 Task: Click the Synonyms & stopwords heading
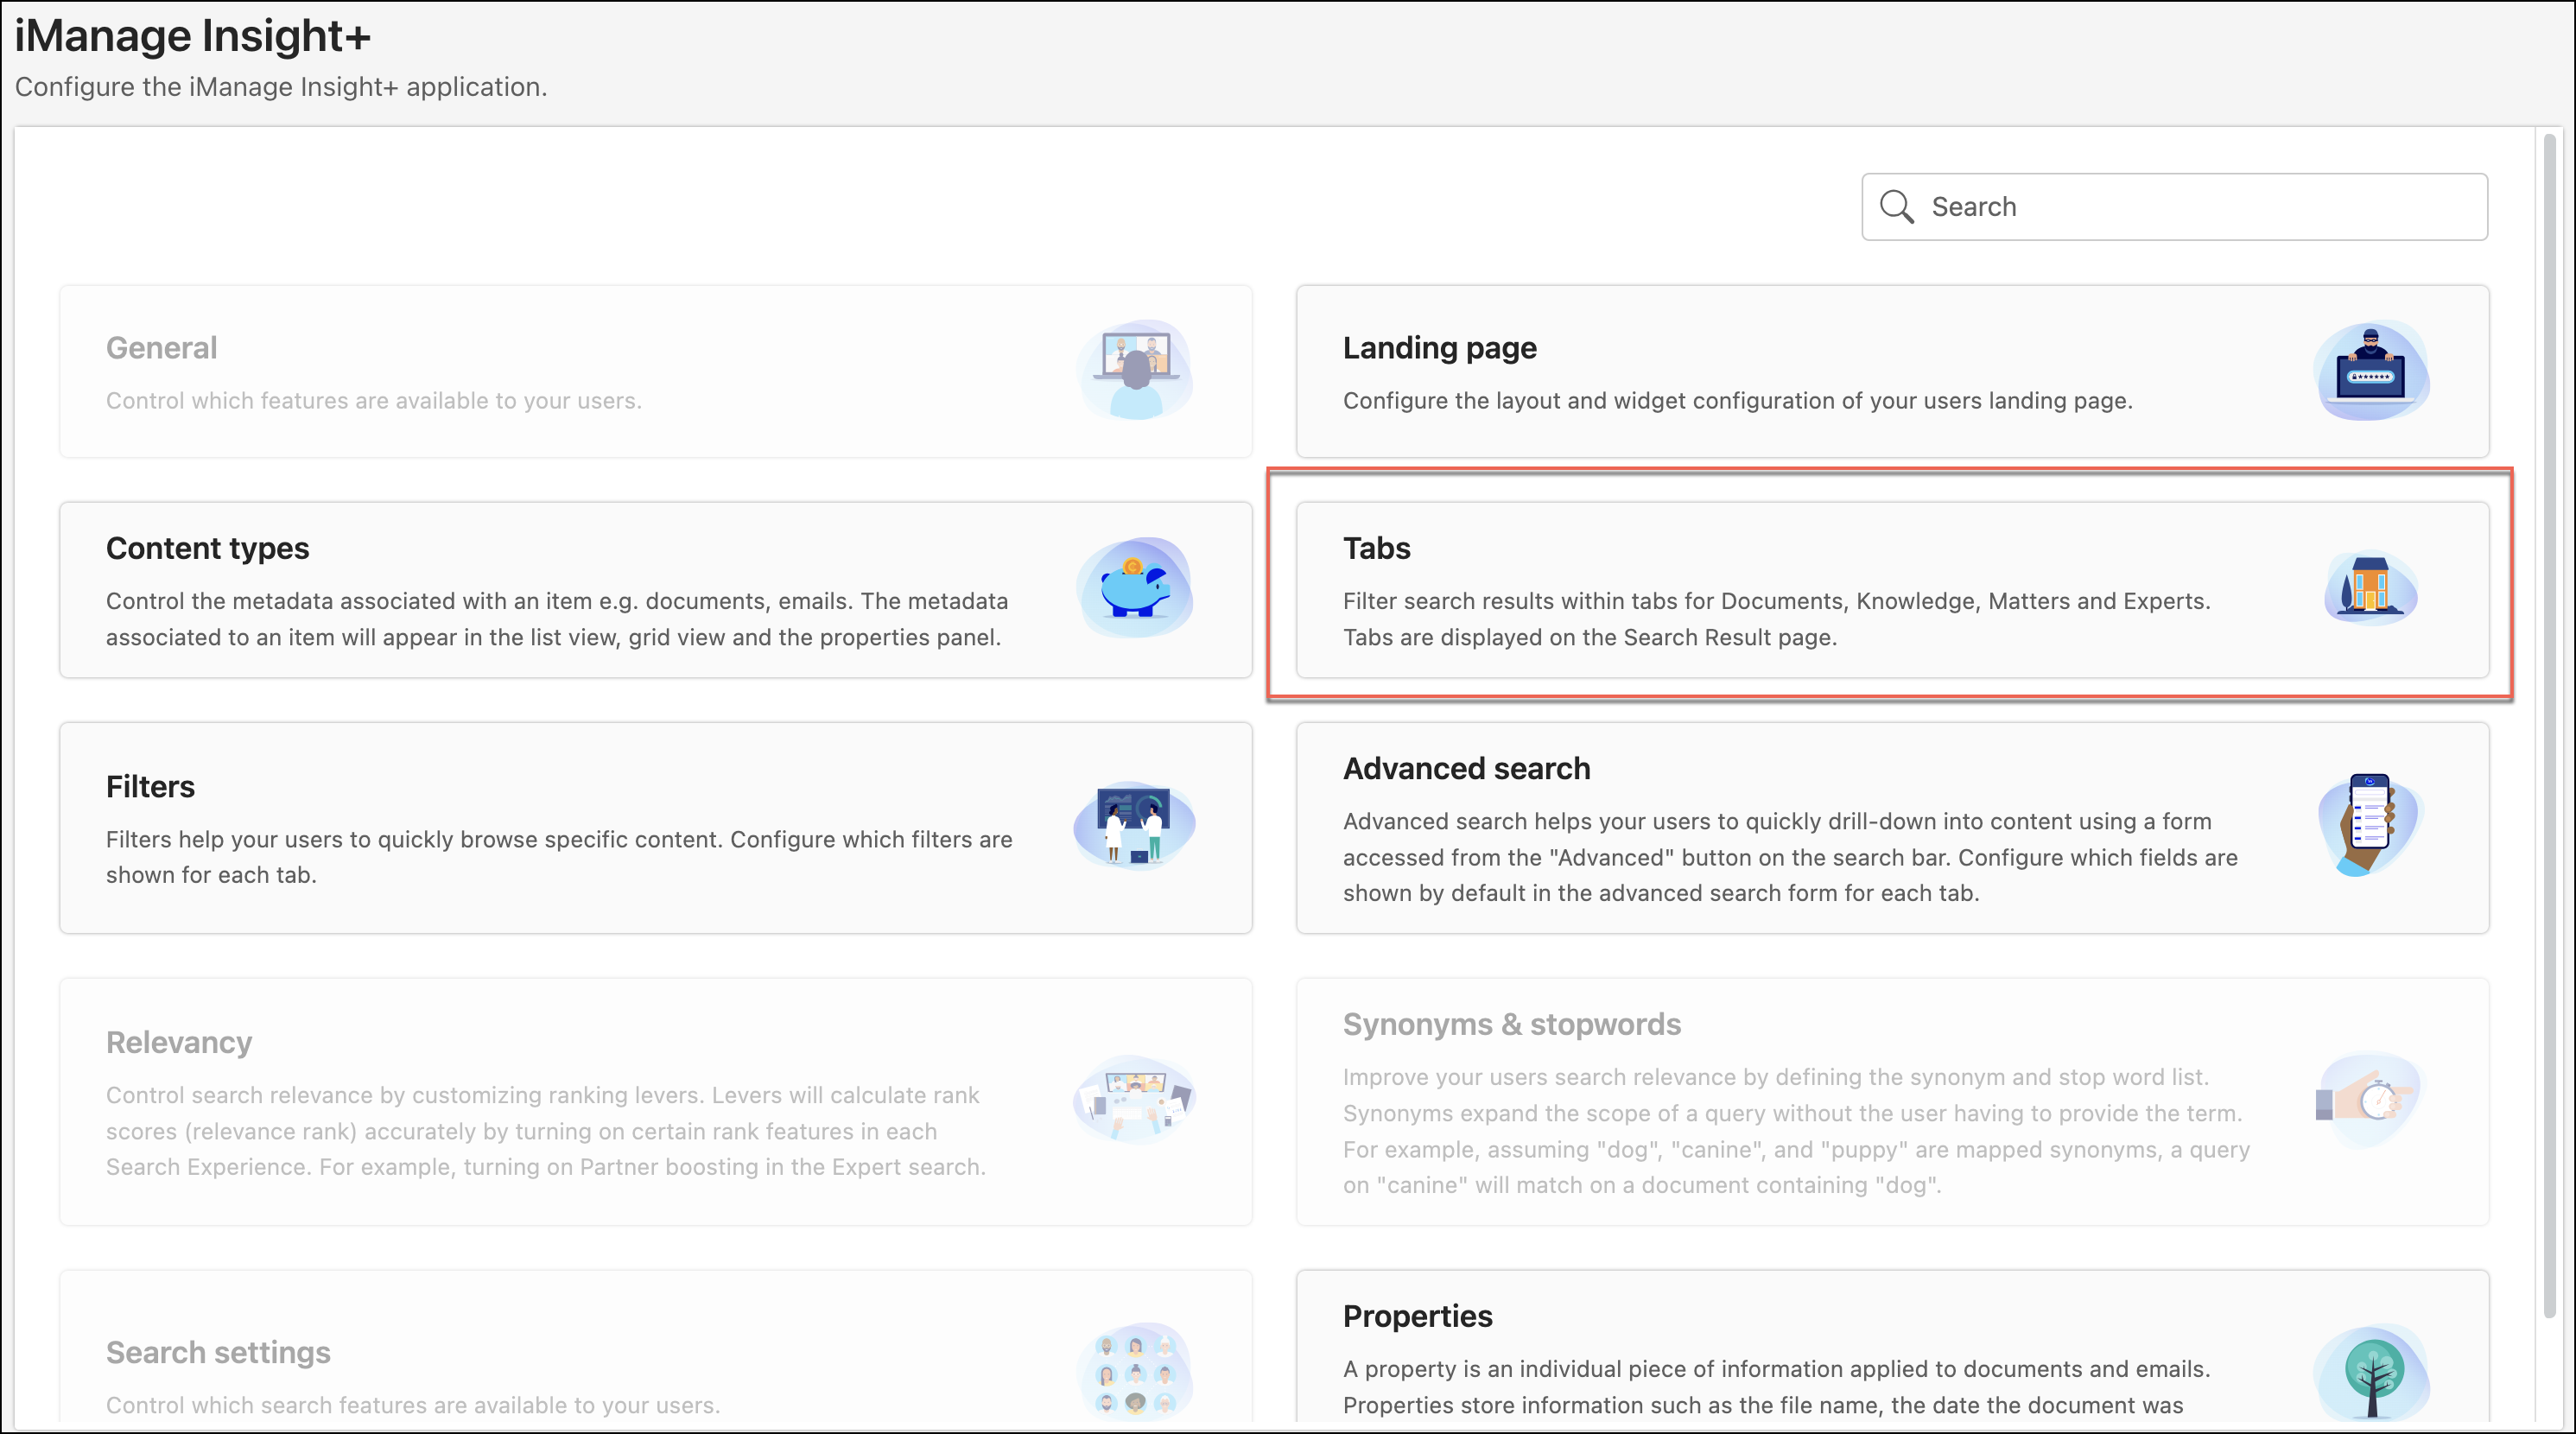pos(1511,1025)
